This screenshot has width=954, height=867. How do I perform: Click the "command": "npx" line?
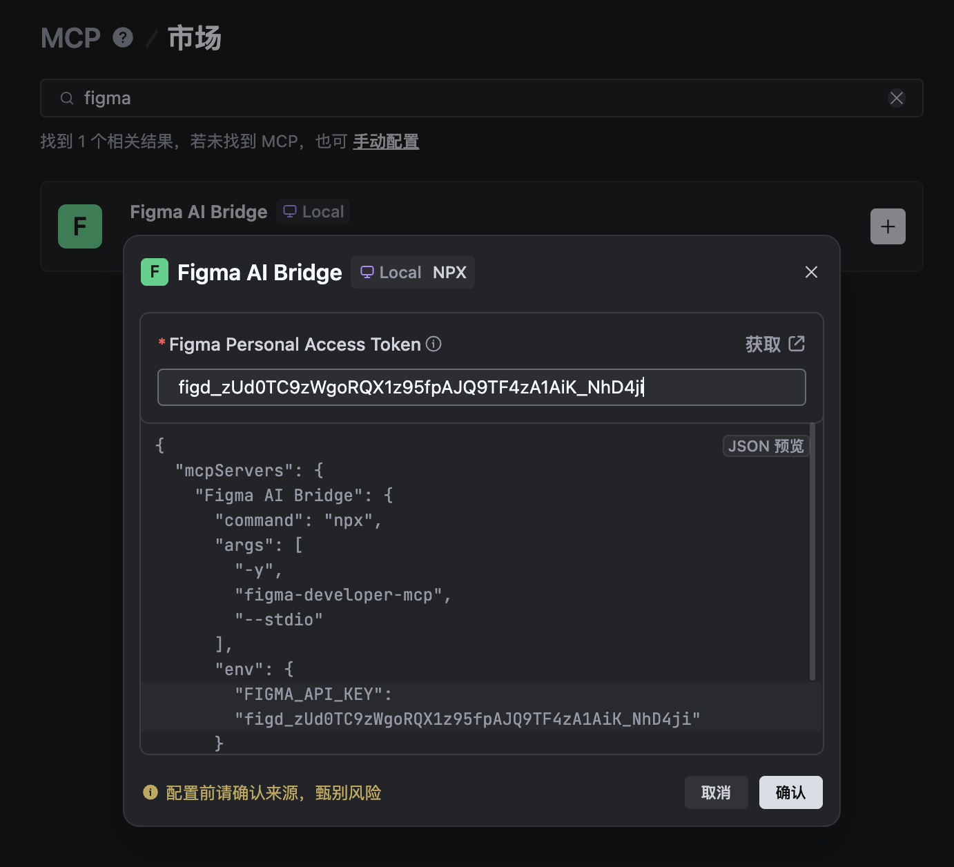pyautogui.click(x=298, y=520)
